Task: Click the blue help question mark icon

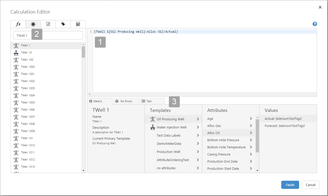Action: pos(315,24)
